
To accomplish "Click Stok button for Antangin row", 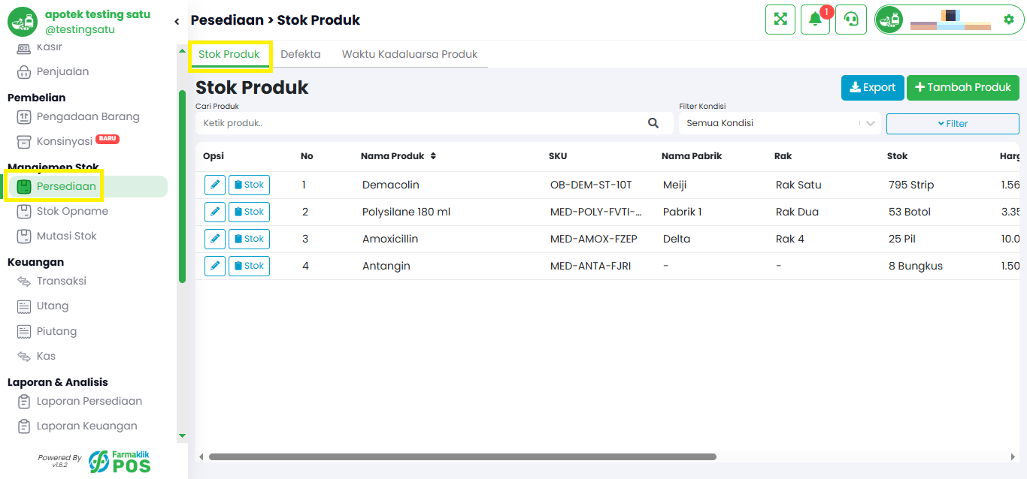I will pos(249,266).
